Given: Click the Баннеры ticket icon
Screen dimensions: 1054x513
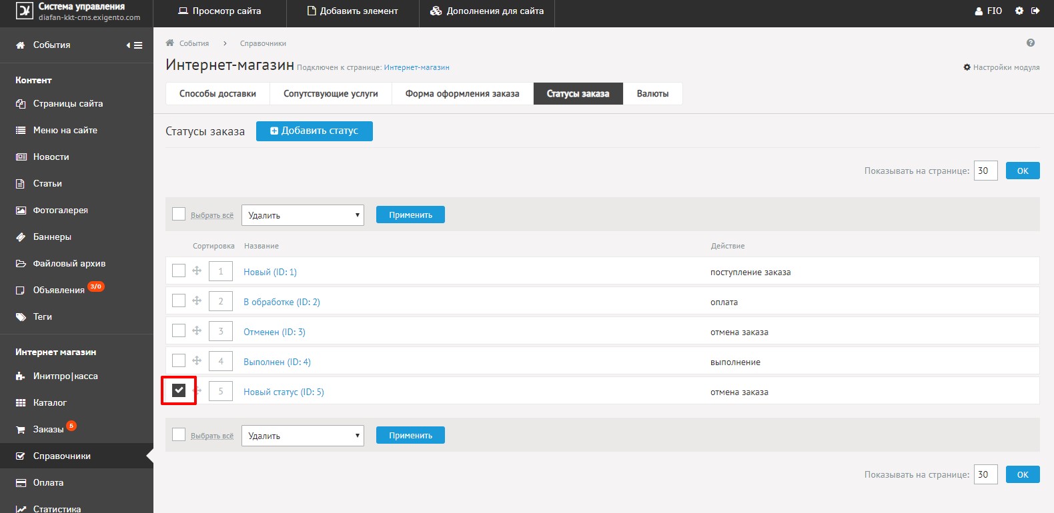Looking at the screenshot, I should (x=21, y=237).
